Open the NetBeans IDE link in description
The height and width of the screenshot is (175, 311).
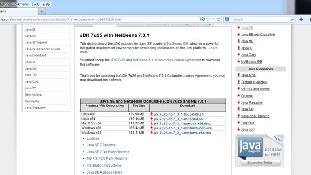(177, 44)
